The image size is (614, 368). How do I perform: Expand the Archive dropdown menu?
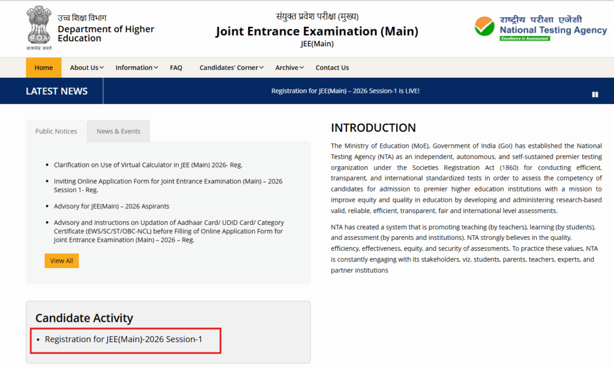[x=290, y=68]
